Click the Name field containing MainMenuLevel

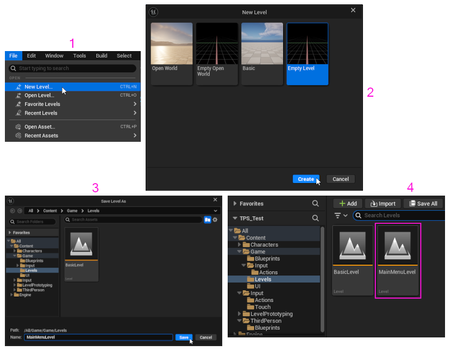pyautogui.click(x=98, y=337)
